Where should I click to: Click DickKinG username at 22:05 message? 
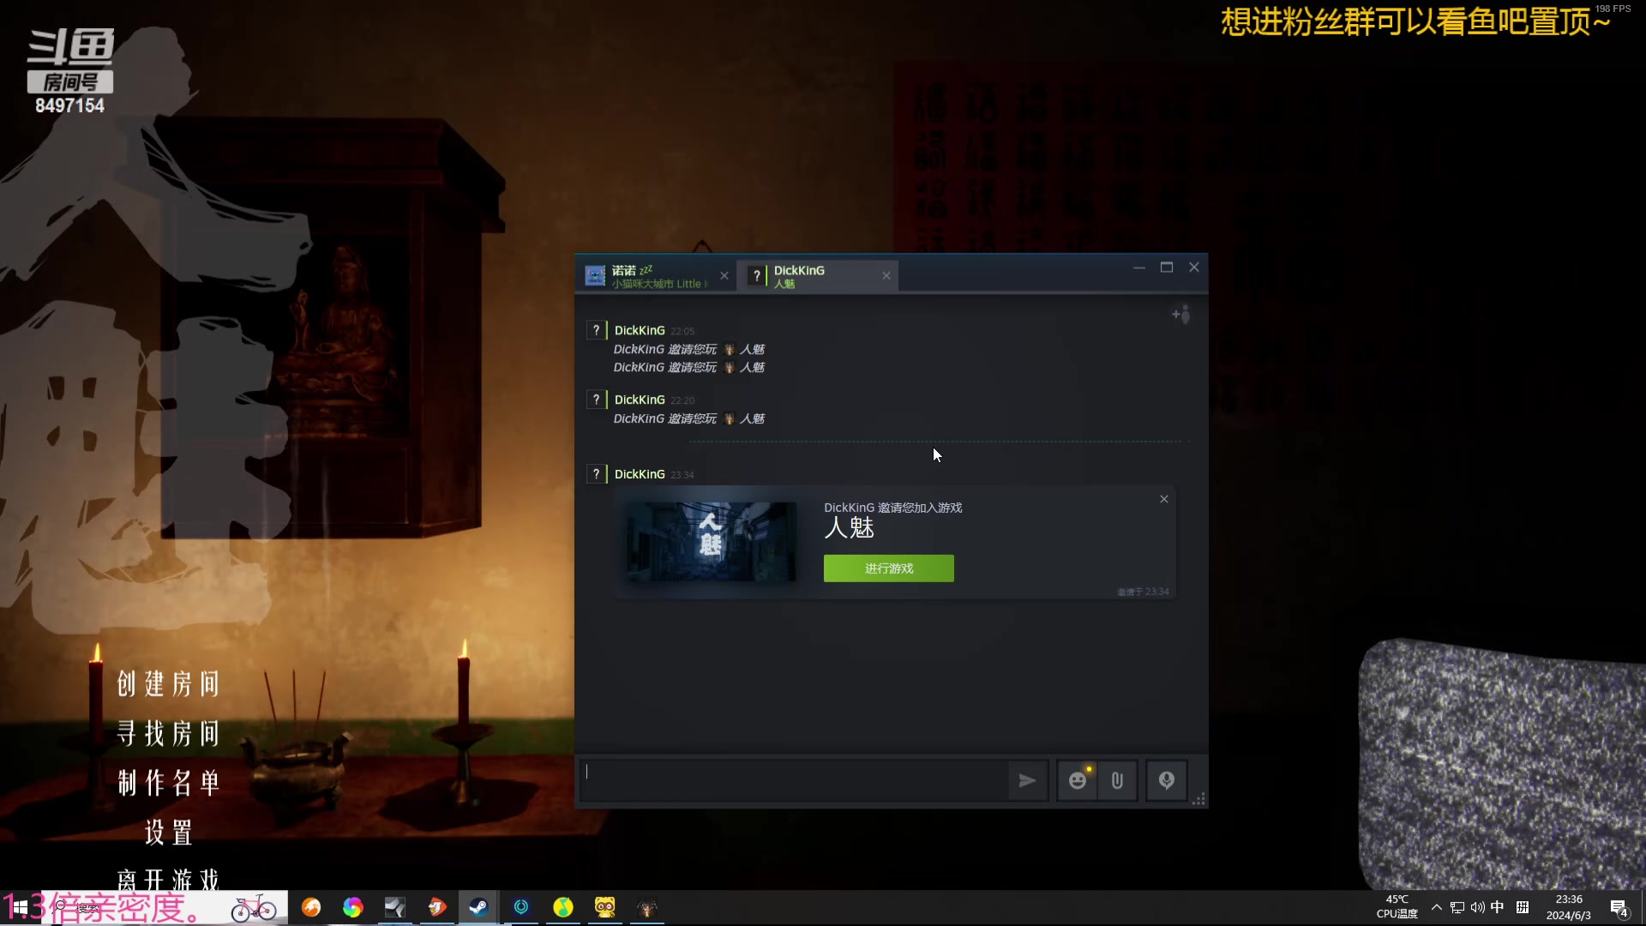click(640, 330)
